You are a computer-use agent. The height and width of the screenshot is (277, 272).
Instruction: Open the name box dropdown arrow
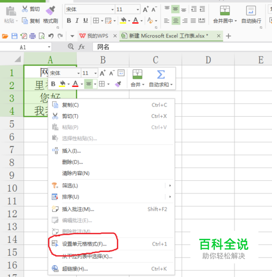click(49, 47)
